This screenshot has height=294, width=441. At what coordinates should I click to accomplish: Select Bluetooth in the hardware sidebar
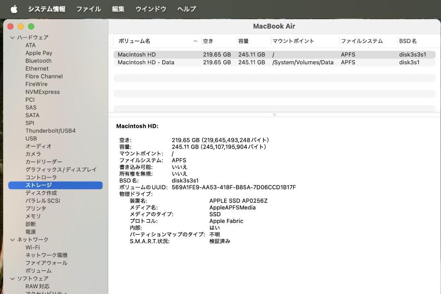click(38, 60)
